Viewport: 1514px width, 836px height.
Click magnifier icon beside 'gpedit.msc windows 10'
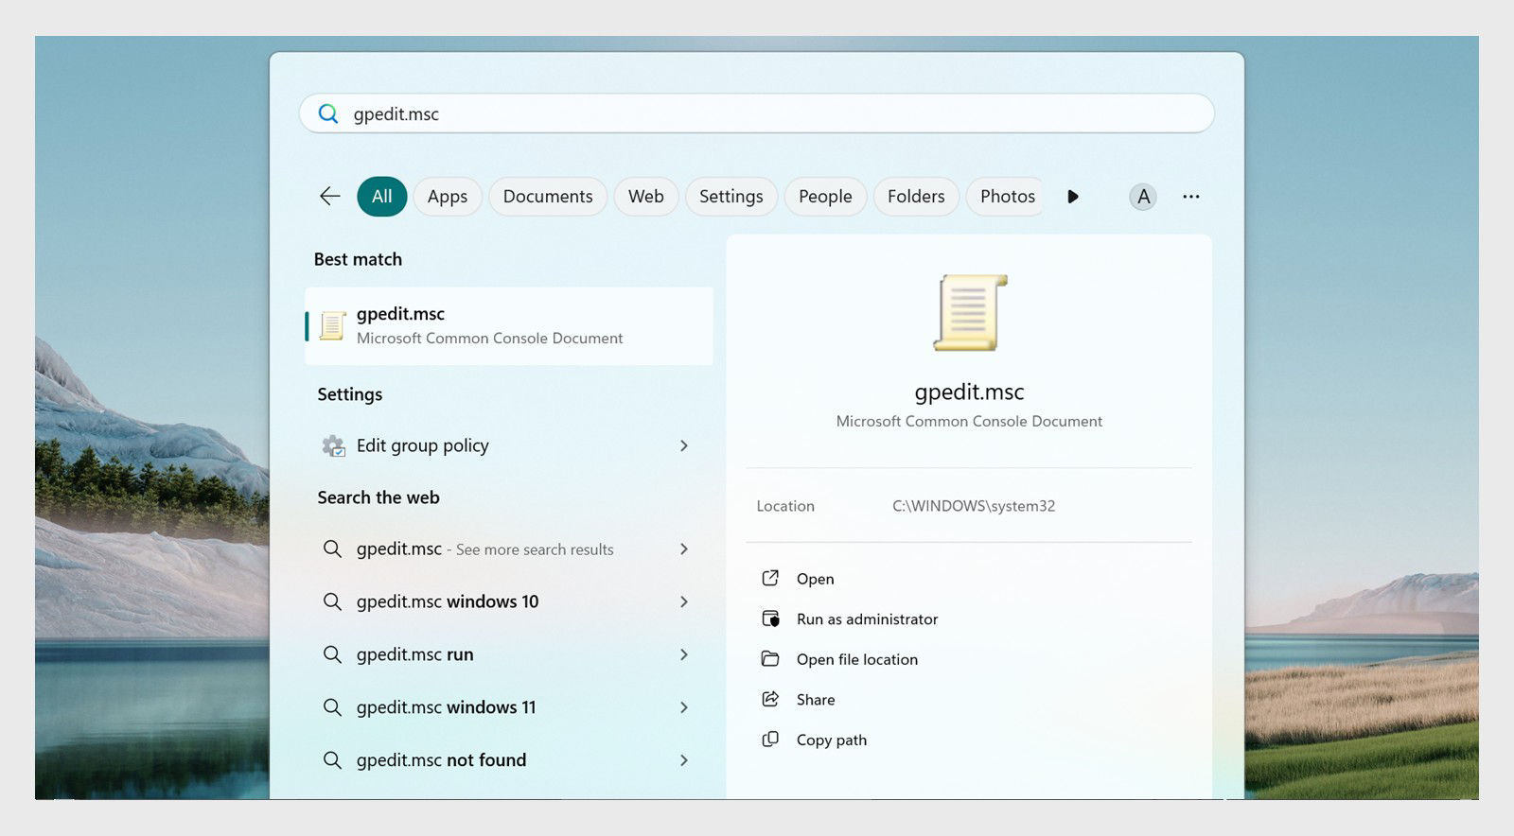tap(332, 601)
